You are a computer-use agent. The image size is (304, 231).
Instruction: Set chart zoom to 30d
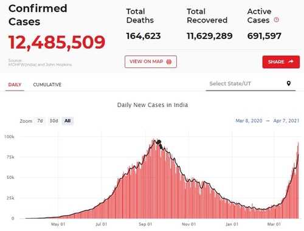[x=54, y=121]
